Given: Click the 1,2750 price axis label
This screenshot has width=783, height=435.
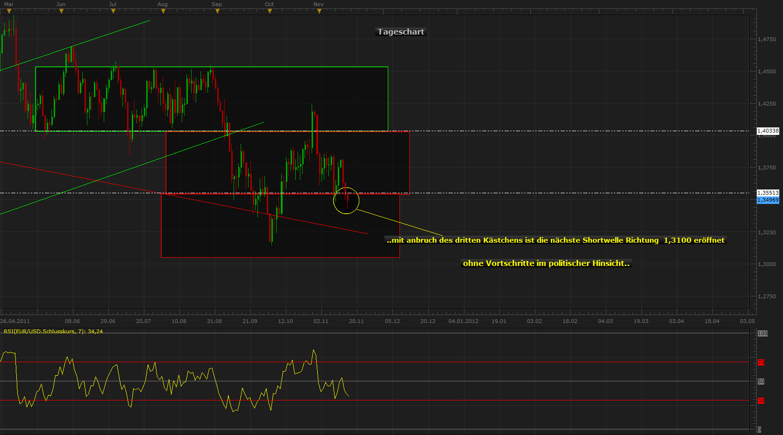Looking at the screenshot, I should tap(767, 296).
